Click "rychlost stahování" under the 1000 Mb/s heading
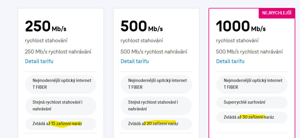Screen dimensions: 300x138 click(237, 41)
